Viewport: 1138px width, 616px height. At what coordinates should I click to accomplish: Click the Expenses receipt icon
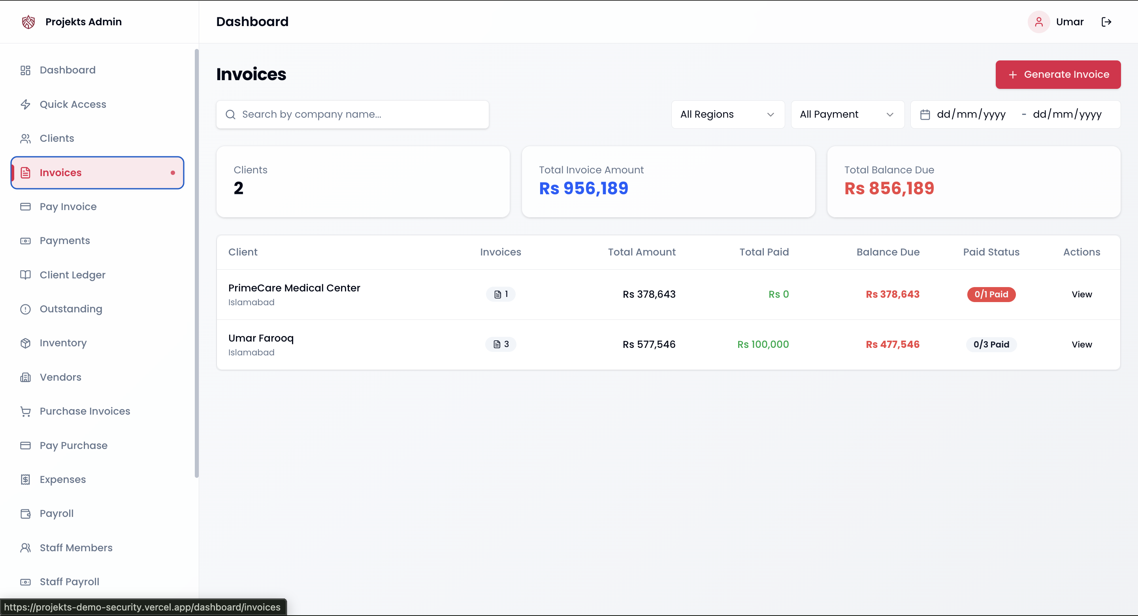[26, 479]
